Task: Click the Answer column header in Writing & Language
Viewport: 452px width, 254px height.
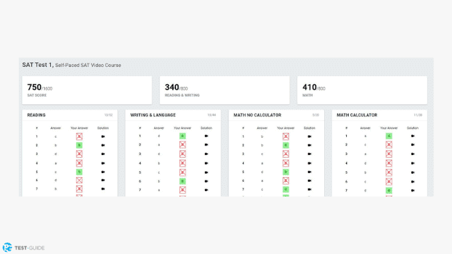Action: coord(159,128)
